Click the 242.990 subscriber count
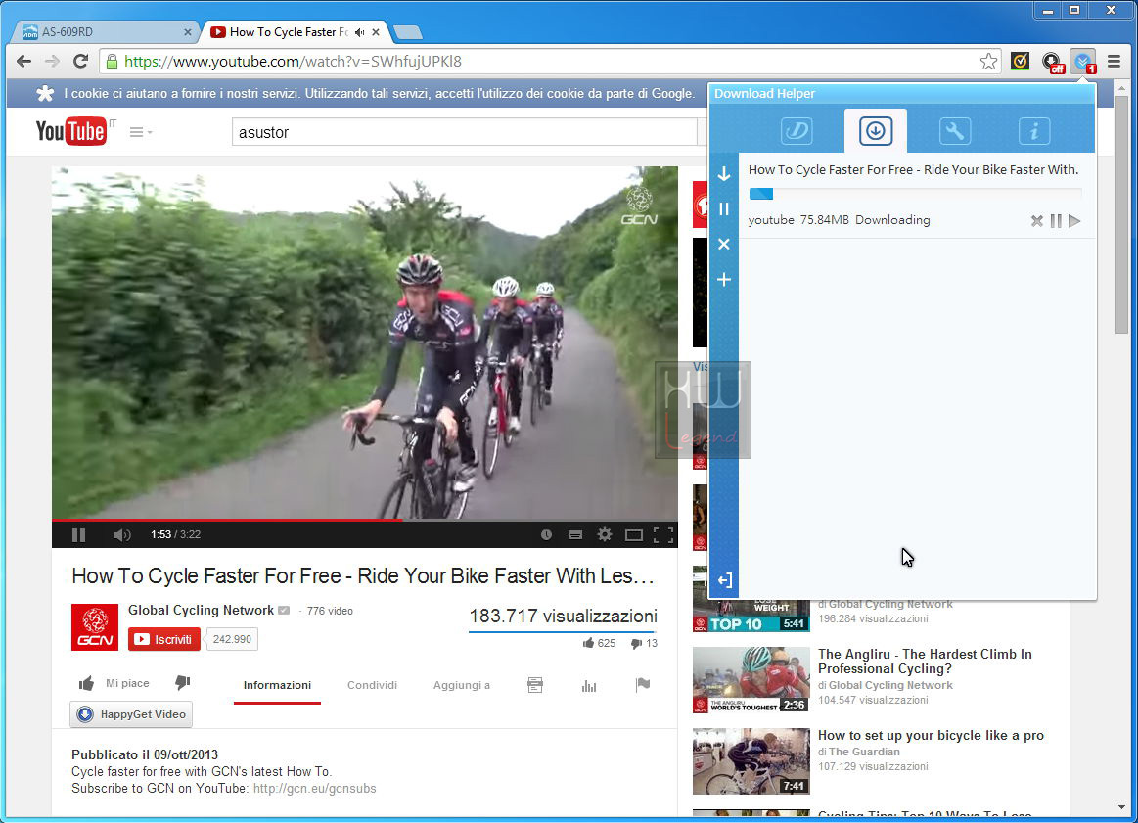 point(232,639)
